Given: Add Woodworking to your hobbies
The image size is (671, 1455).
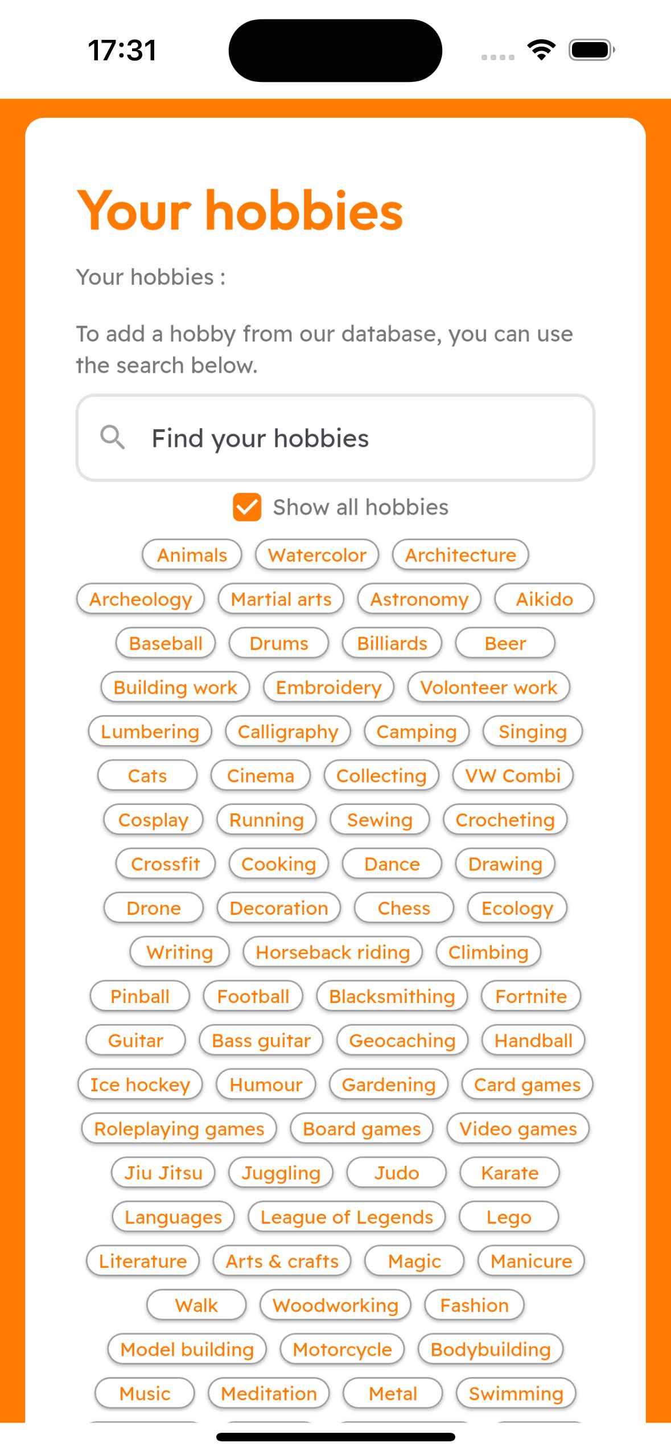Looking at the screenshot, I should (335, 1305).
